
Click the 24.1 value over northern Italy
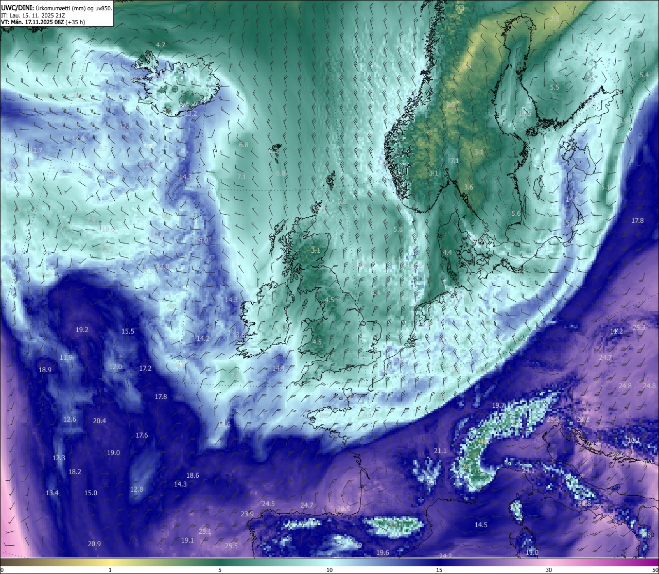(x=528, y=471)
